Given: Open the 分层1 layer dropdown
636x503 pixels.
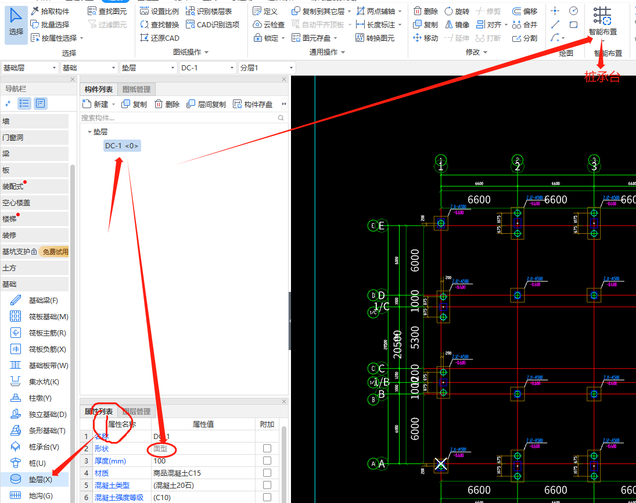Looking at the screenshot, I should coord(267,68).
